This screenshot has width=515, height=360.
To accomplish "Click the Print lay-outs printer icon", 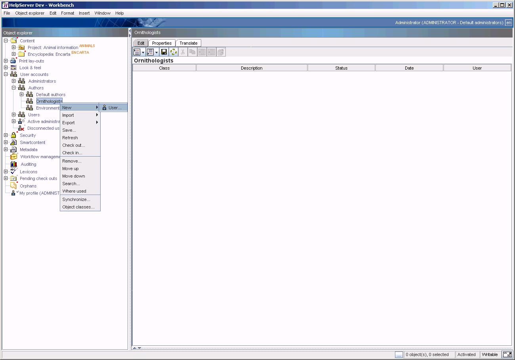I will pos(13,61).
